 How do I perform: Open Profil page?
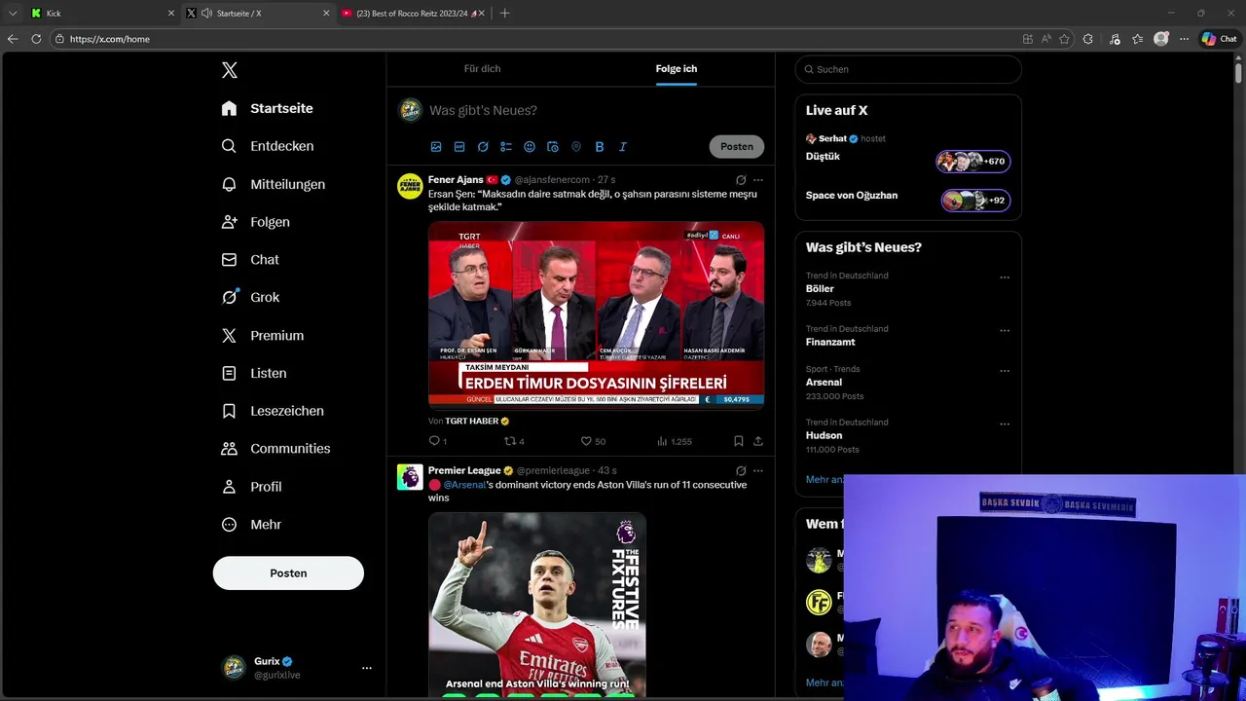point(251,487)
